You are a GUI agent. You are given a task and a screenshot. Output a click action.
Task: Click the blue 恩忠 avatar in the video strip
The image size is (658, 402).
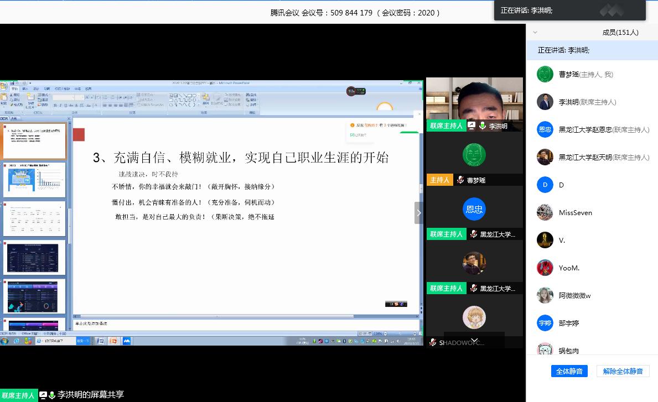tap(474, 210)
